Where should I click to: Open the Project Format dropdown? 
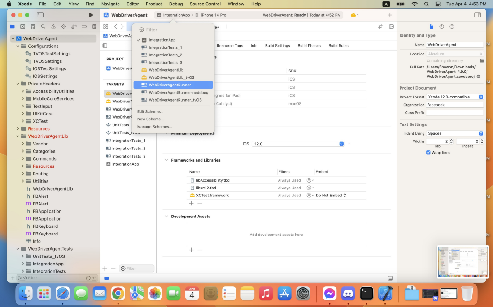pyautogui.click(x=454, y=97)
